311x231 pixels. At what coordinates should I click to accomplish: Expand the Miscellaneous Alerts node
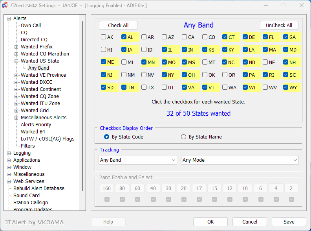point(16,118)
